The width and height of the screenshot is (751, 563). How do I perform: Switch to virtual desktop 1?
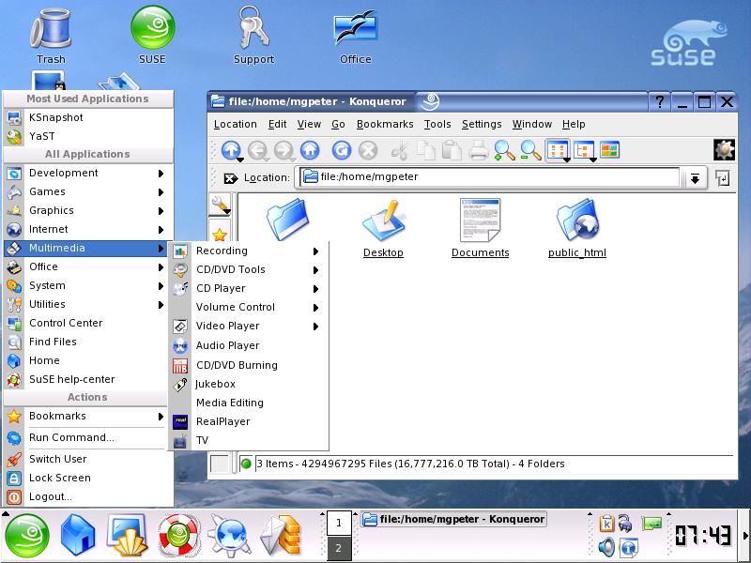click(x=339, y=523)
